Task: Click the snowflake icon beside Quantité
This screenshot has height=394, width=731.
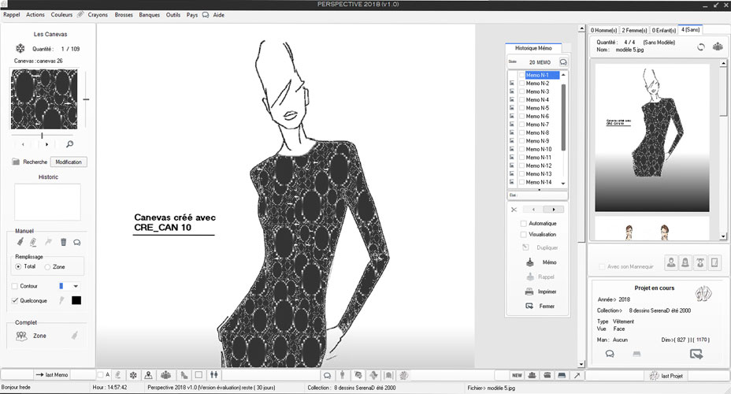Action: pos(20,49)
